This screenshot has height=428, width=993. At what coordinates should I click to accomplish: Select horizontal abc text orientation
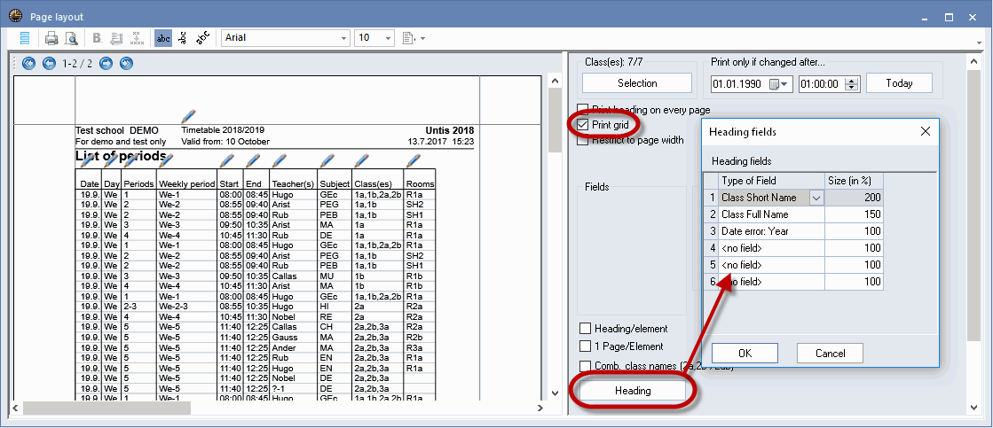point(163,38)
